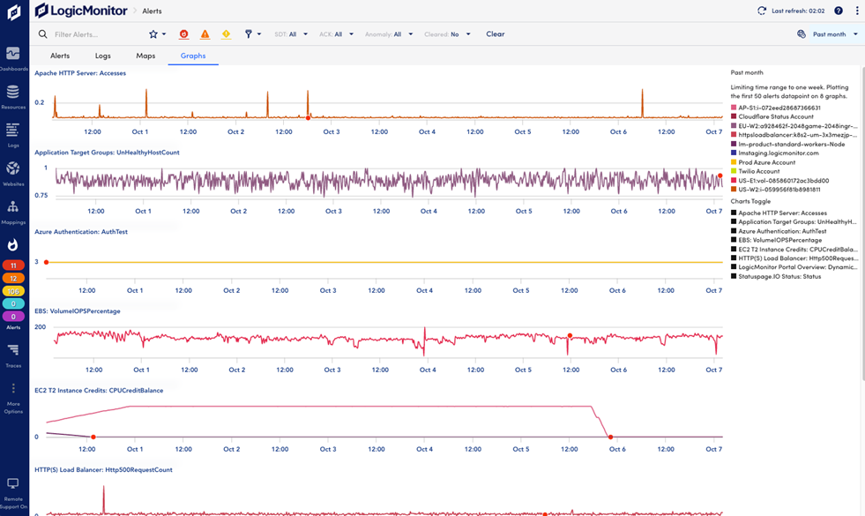Image resolution: width=865 pixels, height=516 pixels.
Task: Open the Alerts flame icon in sidebar
Action: coord(12,244)
